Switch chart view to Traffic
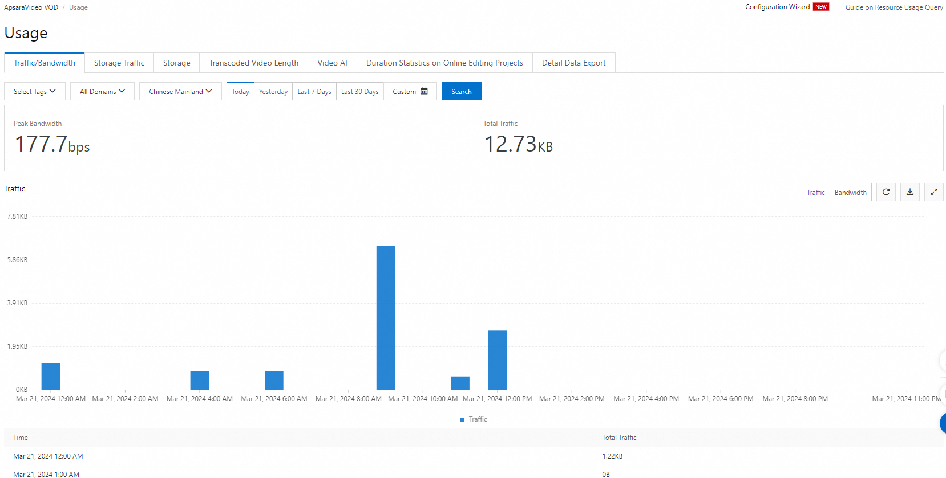 pyautogui.click(x=816, y=192)
